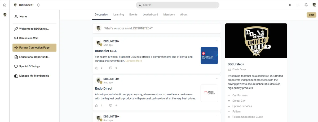Follow the Connect Here link
Viewport: 318px width, 122px height.
coord(134,61)
